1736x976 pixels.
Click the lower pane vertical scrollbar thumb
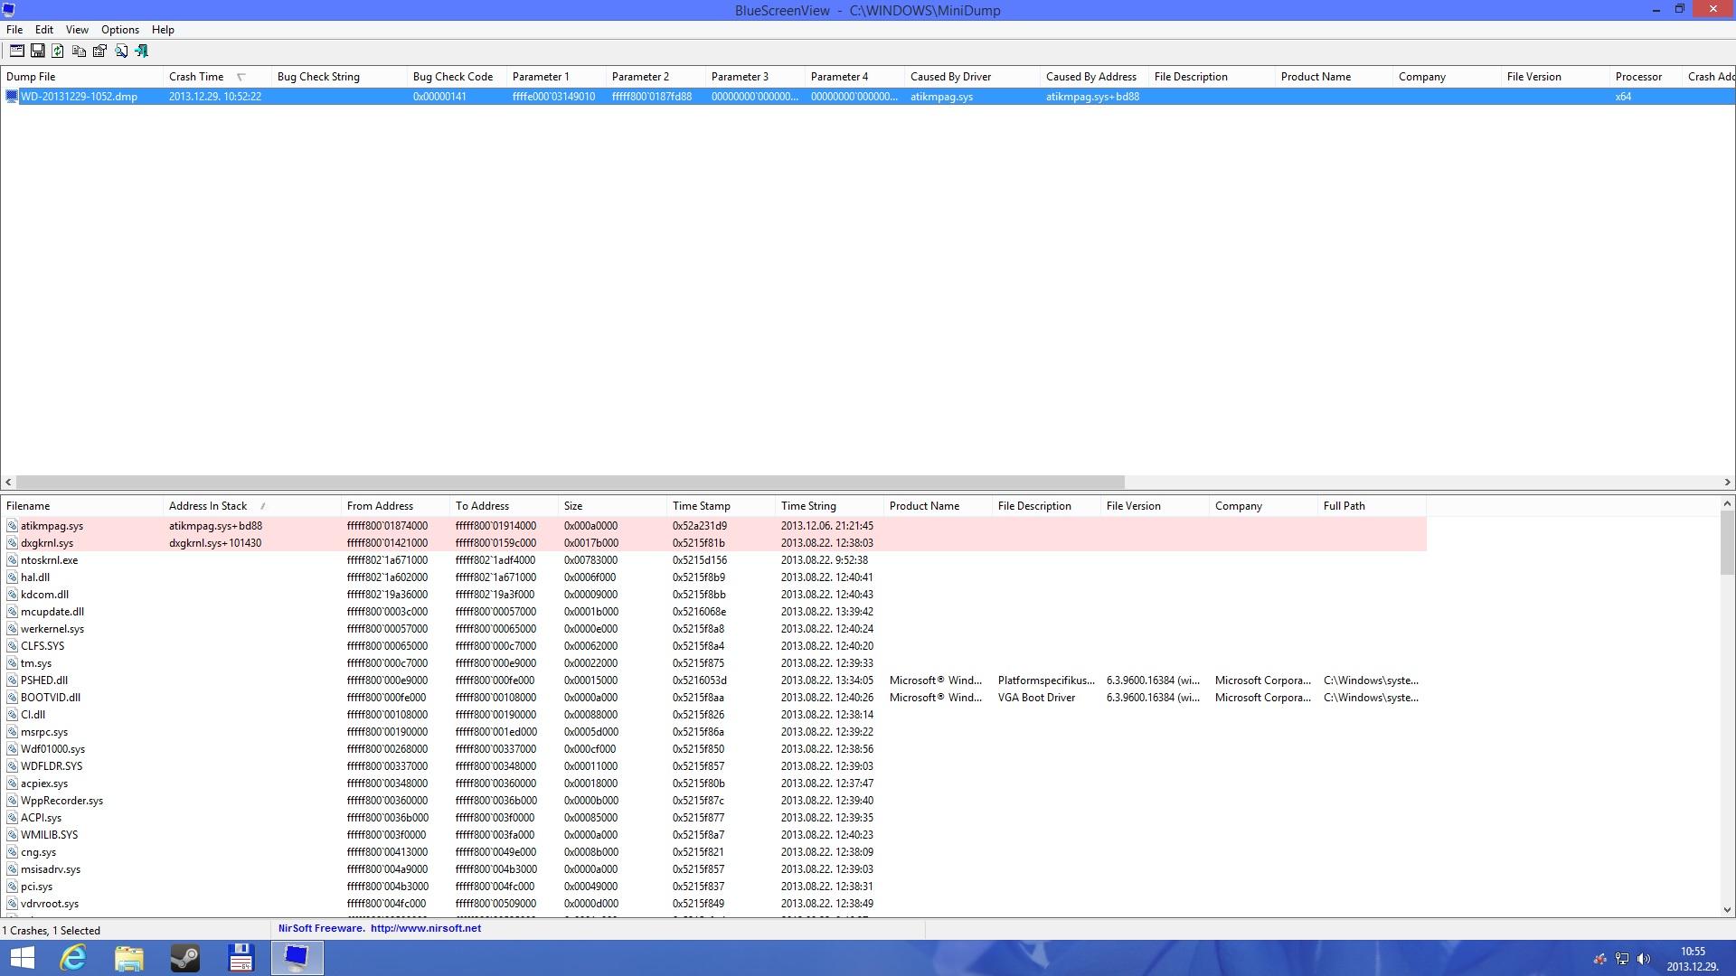1727,543
